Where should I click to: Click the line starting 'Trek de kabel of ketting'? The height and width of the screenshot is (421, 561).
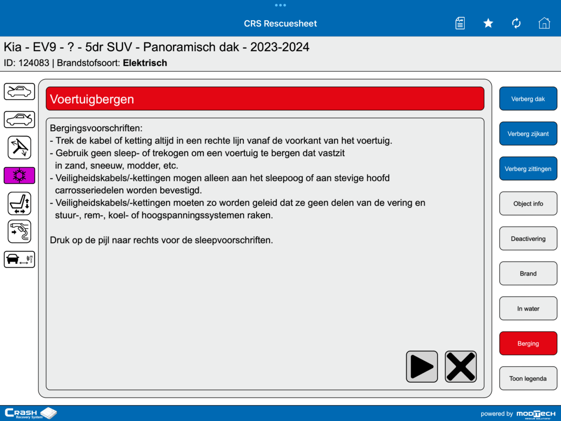[x=221, y=141]
